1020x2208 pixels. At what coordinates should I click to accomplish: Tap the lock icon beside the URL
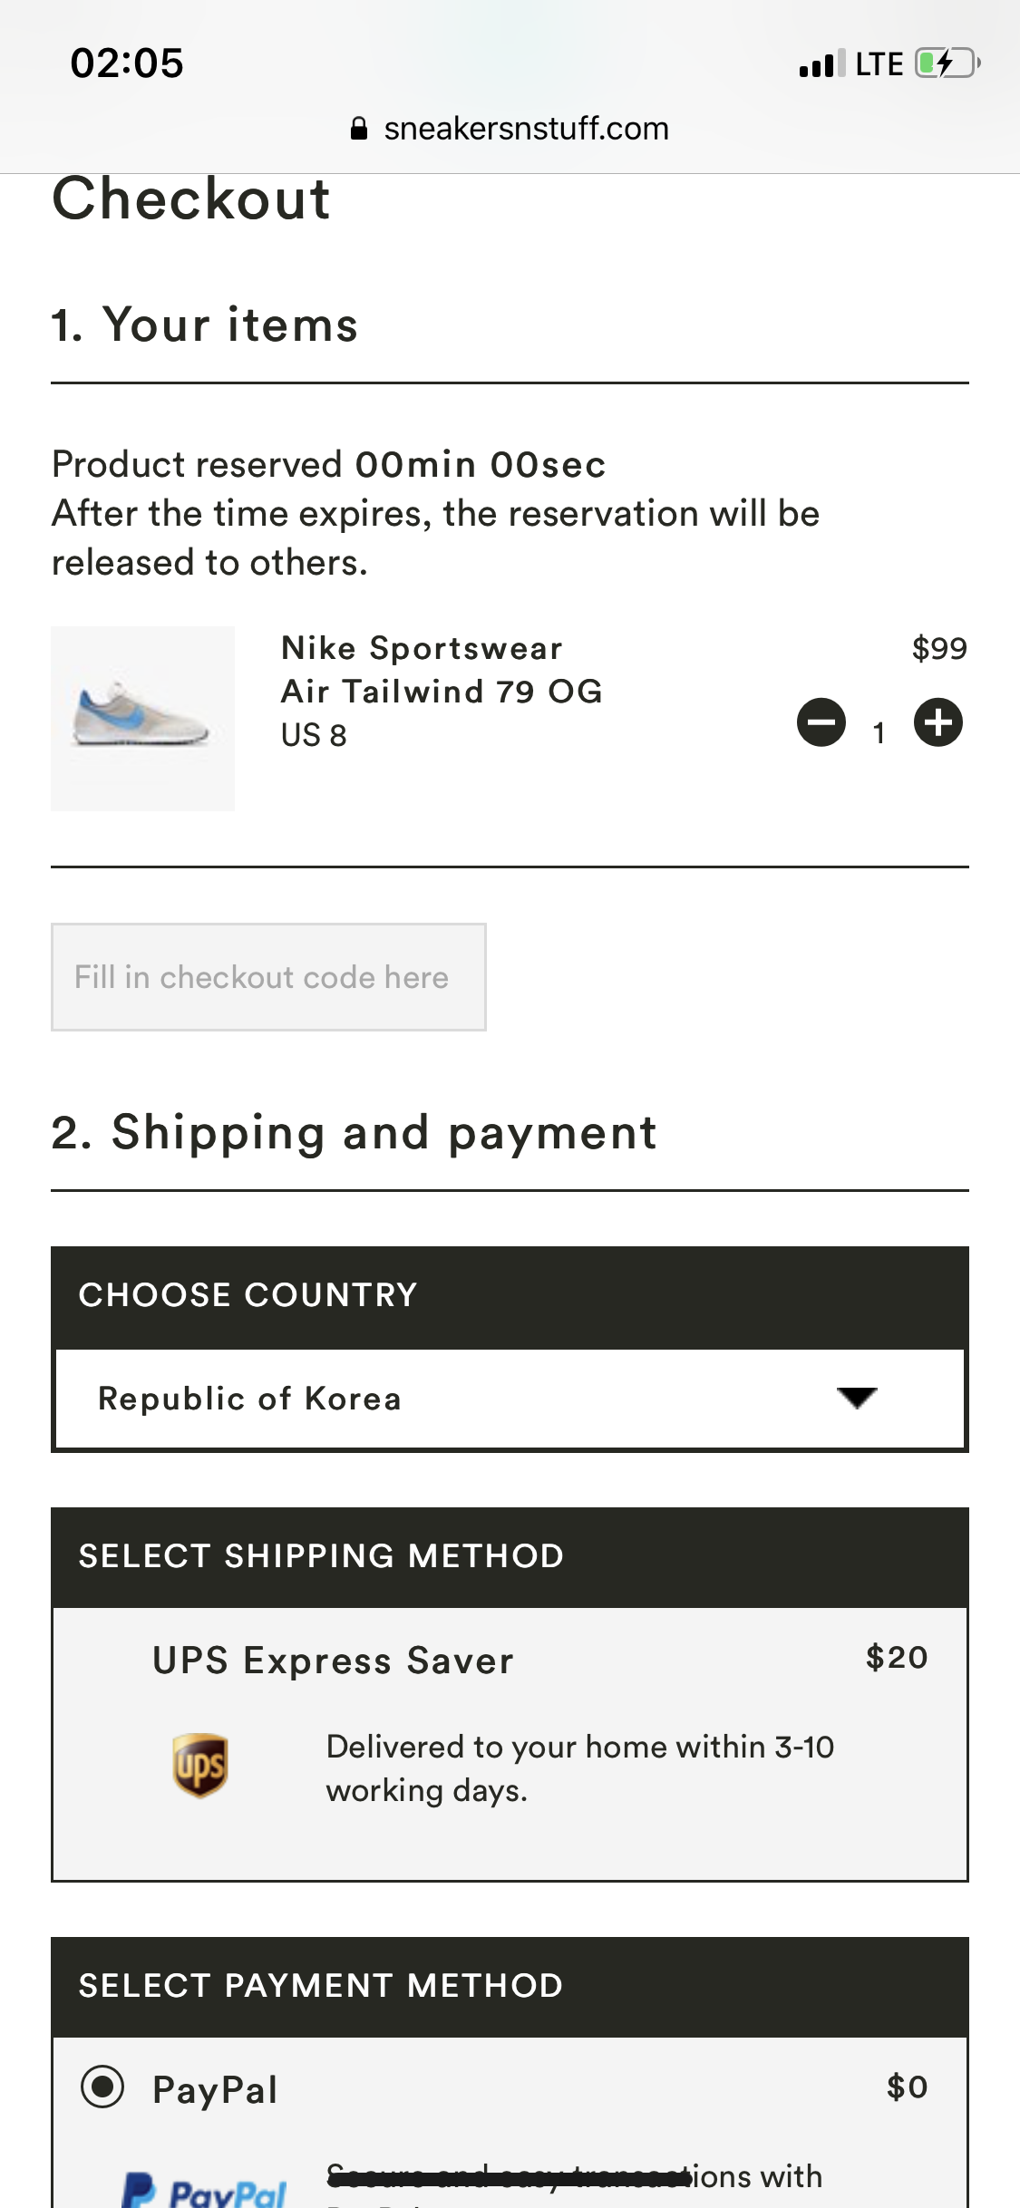pos(359,129)
